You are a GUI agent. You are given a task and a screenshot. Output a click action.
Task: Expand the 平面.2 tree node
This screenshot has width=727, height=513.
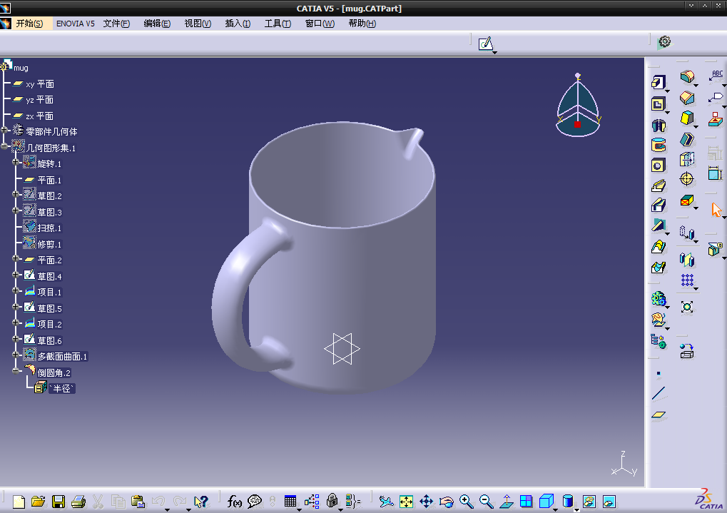[x=16, y=259]
